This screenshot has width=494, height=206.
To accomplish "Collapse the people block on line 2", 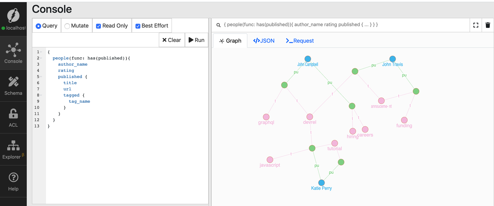I will click(41, 58).
